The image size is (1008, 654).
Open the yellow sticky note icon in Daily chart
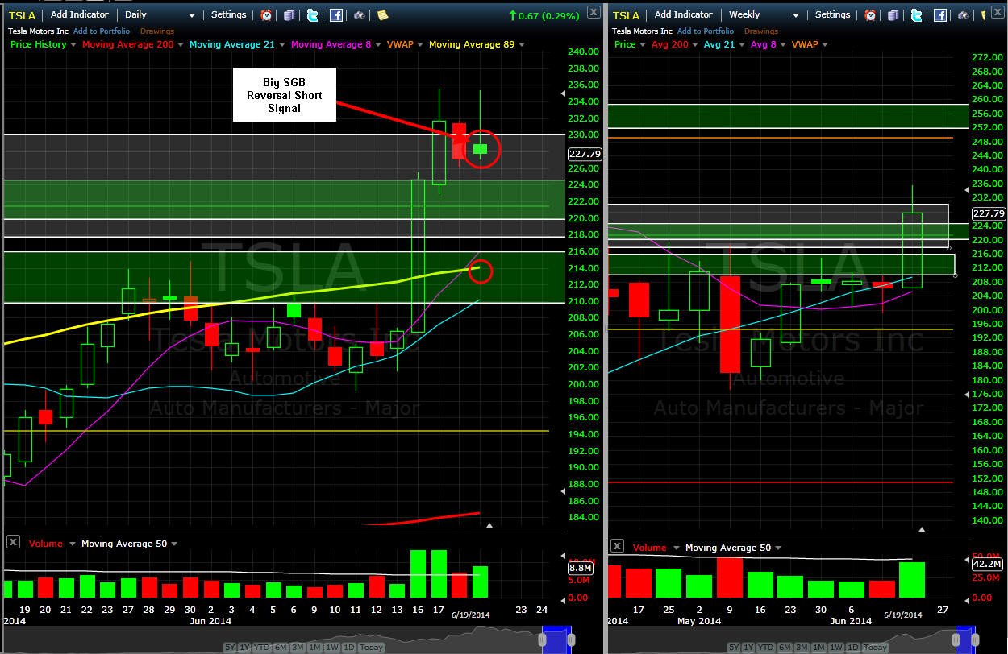tap(382, 15)
